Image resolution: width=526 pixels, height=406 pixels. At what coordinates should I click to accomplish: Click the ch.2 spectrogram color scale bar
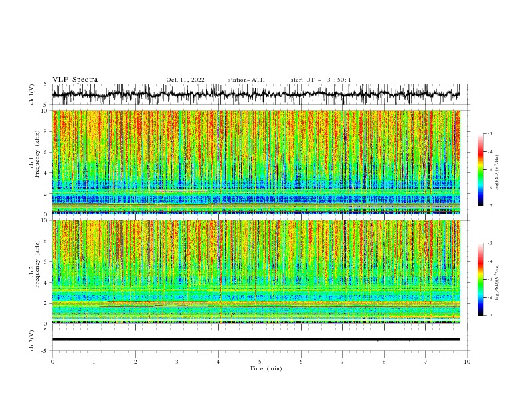[x=480, y=279]
